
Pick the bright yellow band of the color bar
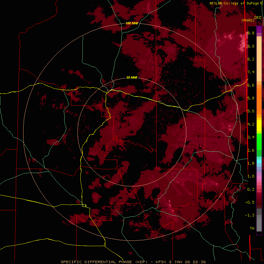pos(259,126)
